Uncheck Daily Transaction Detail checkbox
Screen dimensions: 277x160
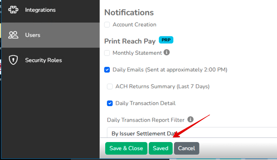pyautogui.click(x=110, y=103)
